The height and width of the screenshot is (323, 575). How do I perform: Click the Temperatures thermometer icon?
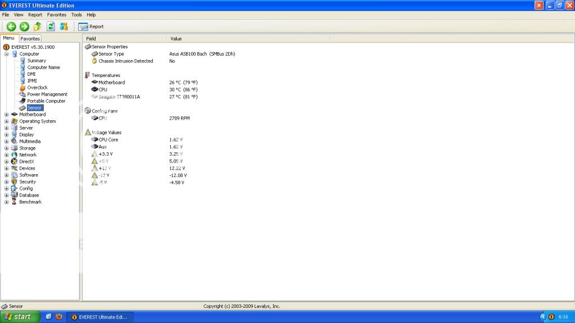[x=87, y=75]
